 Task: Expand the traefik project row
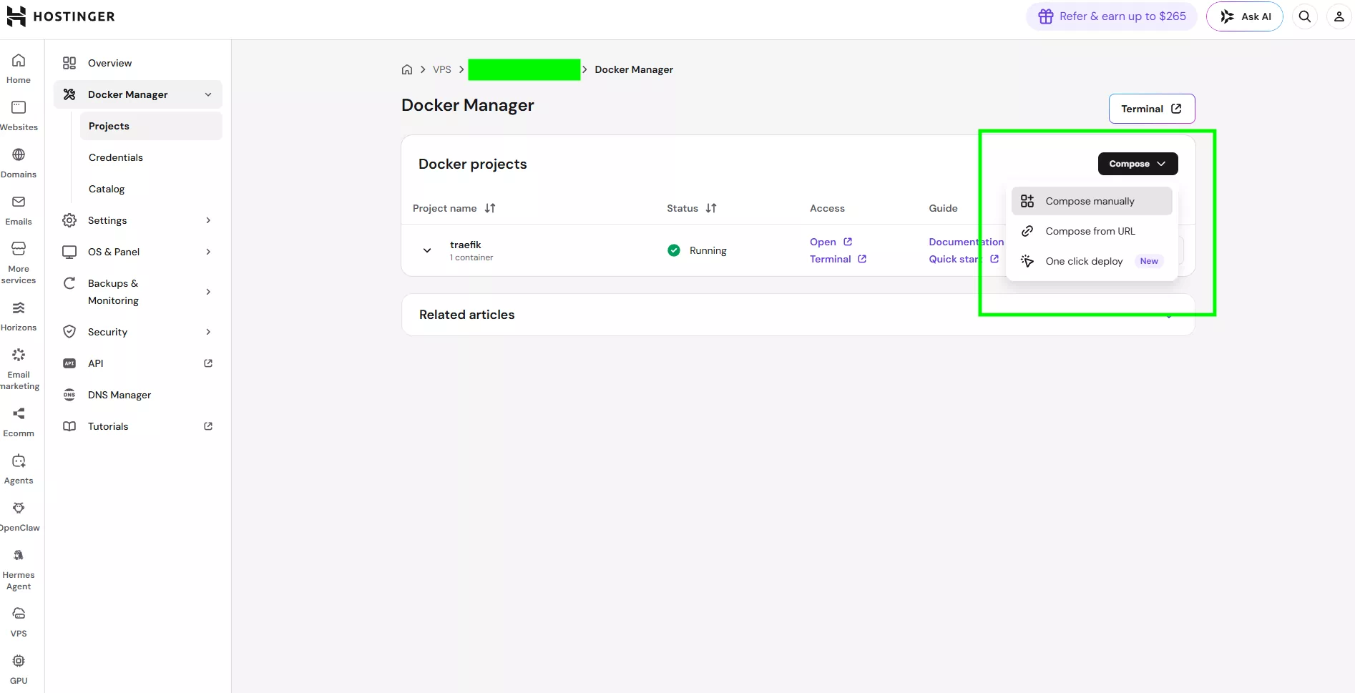(427, 250)
